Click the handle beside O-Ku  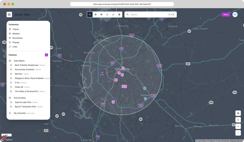click(11, 83)
